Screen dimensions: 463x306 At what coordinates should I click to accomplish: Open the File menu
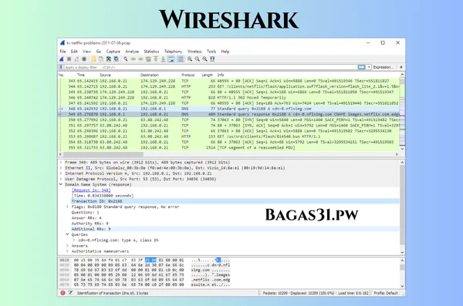(x=63, y=52)
